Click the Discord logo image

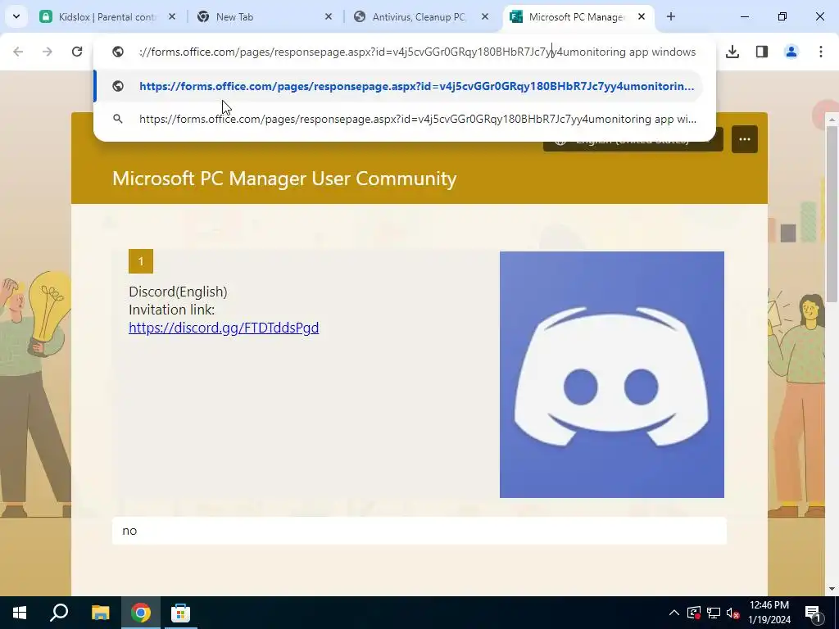(x=611, y=374)
